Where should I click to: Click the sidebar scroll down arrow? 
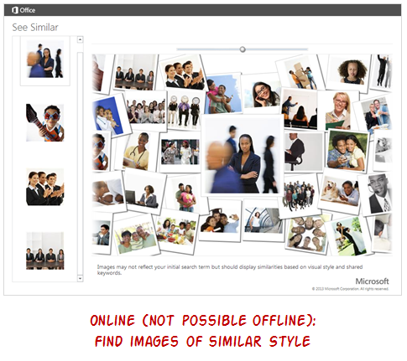(x=80, y=278)
